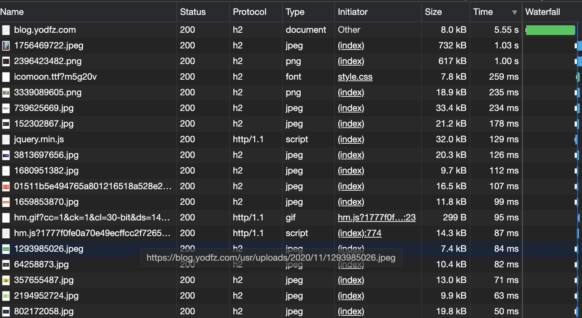
Task: Click the 259 ms time value
Action: 504,77
